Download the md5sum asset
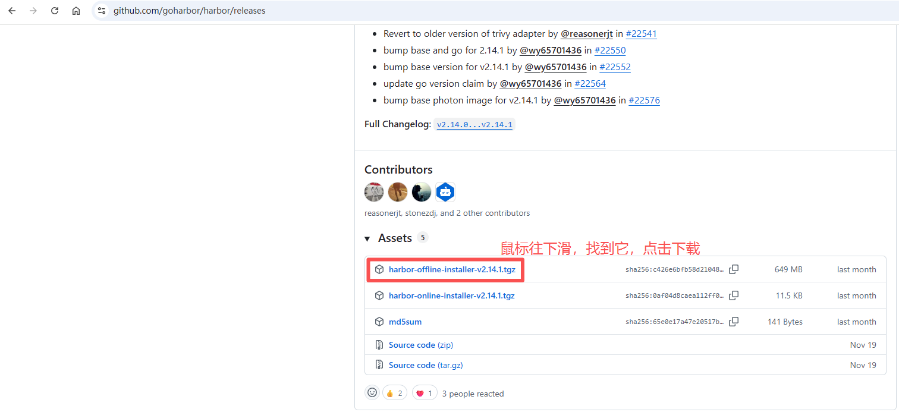The image size is (899, 412). 405,322
